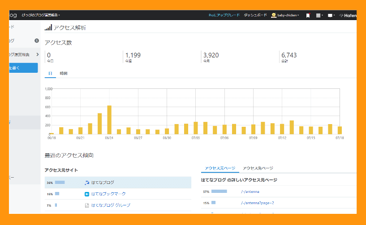Expand the sidebar blog report chevron
366x225 pixels.
pyautogui.click(x=38, y=54)
